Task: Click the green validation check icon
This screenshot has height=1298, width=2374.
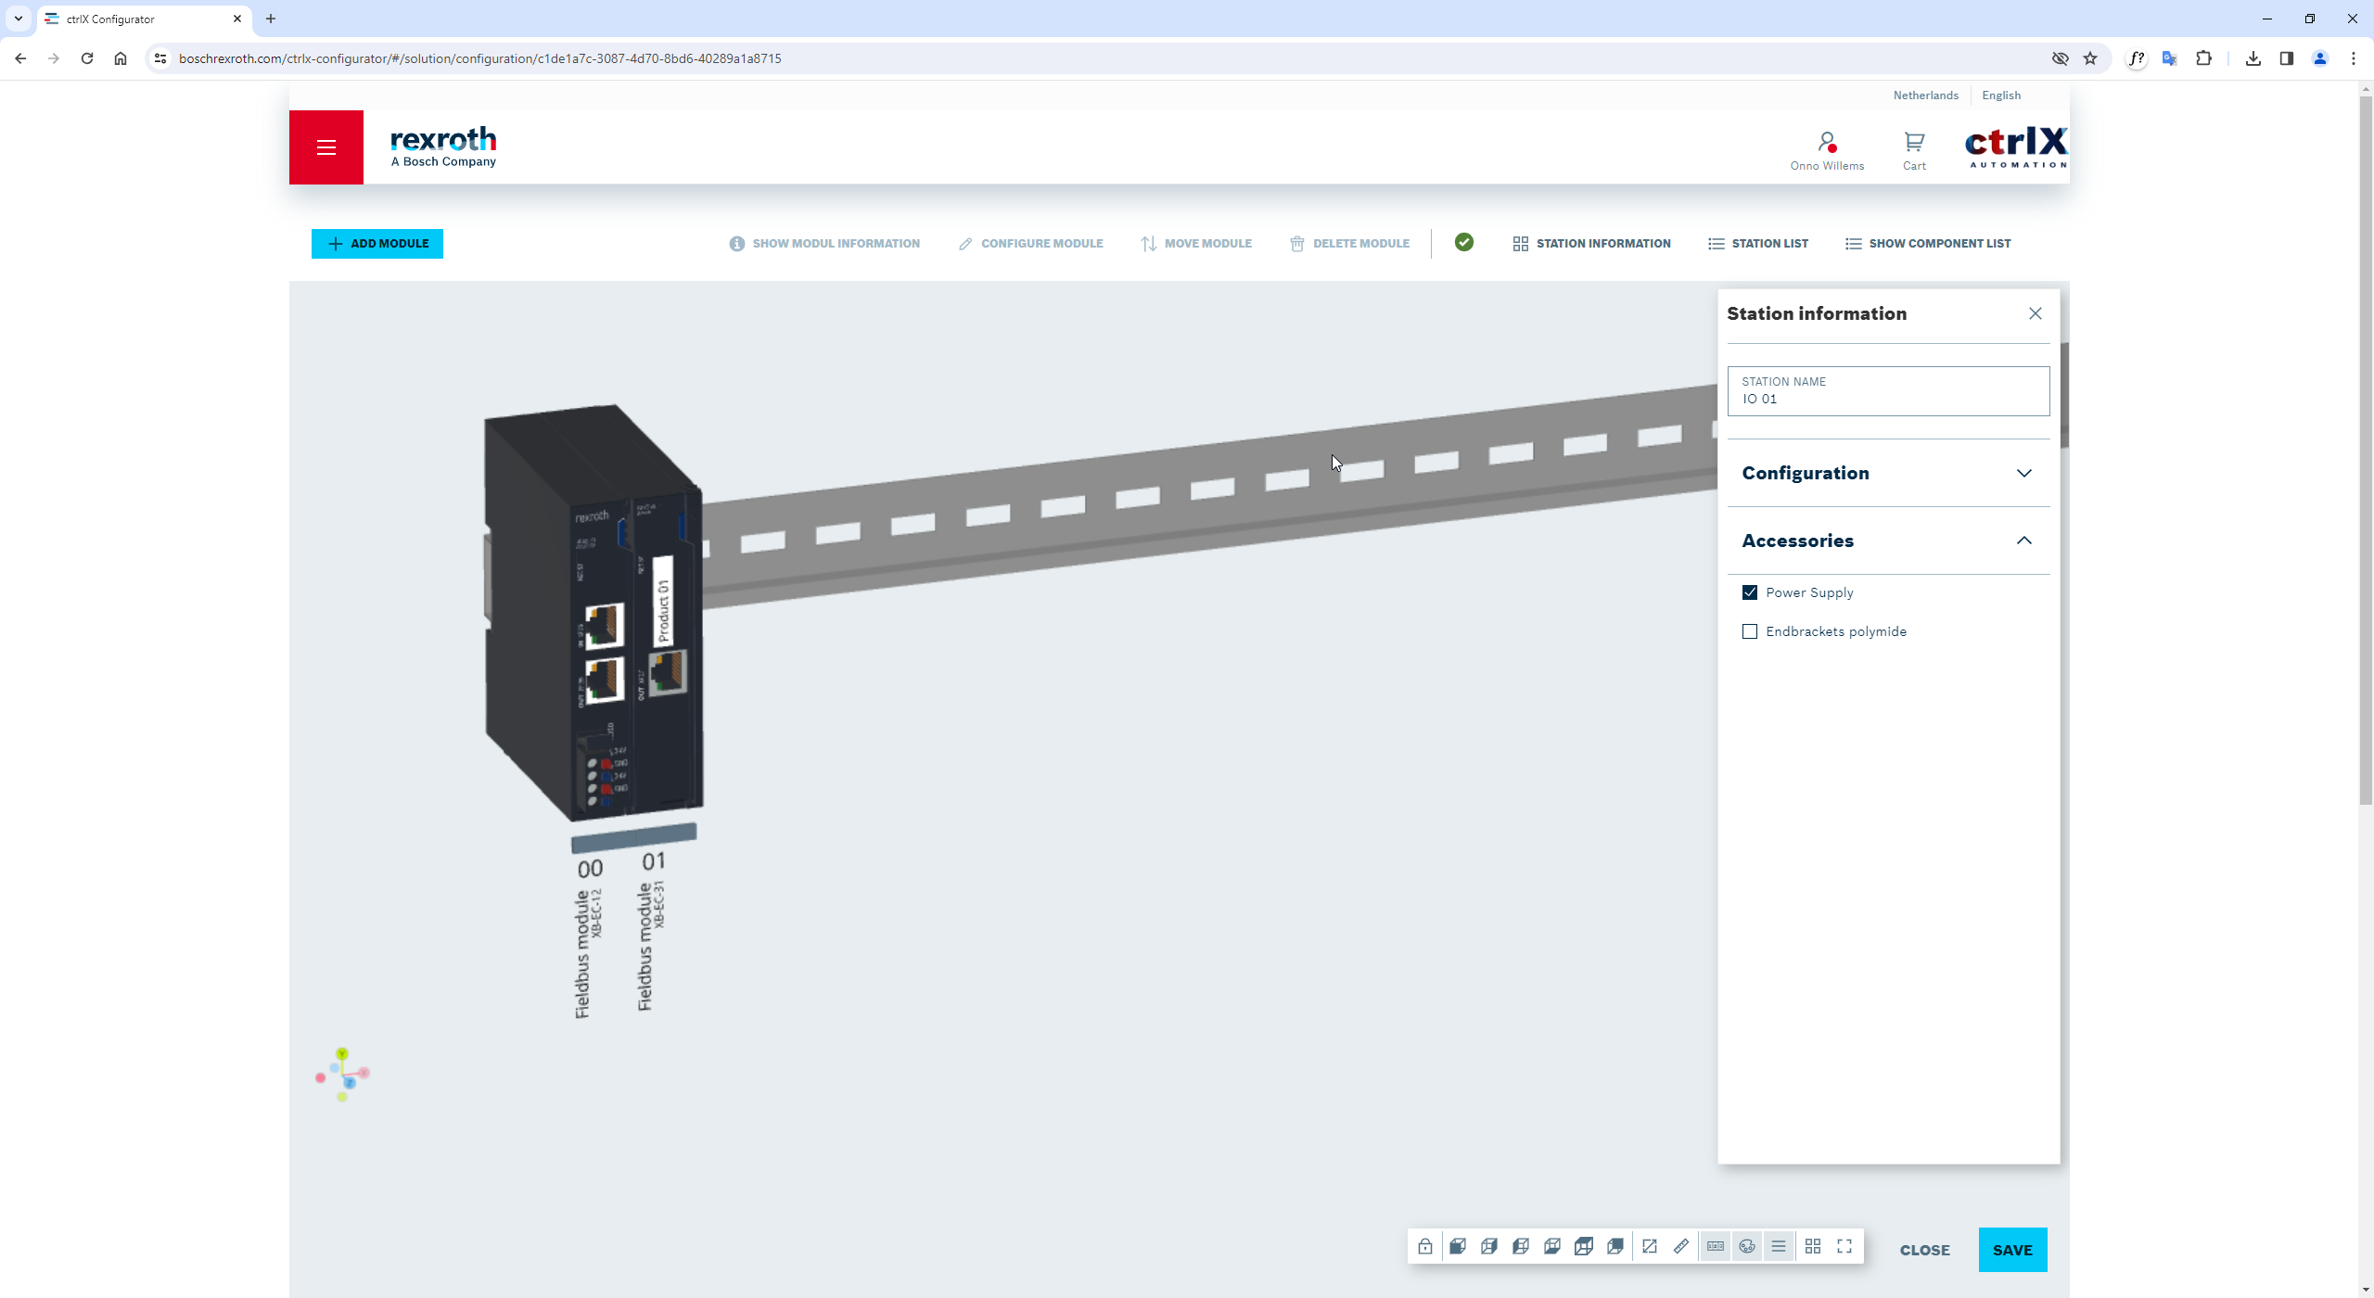Action: [x=1463, y=242]
